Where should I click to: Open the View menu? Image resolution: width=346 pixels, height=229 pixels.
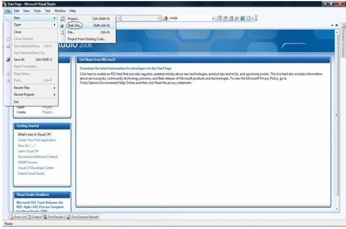pos(26,11)
